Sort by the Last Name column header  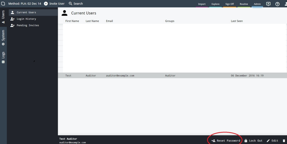[x=92, y=21]
